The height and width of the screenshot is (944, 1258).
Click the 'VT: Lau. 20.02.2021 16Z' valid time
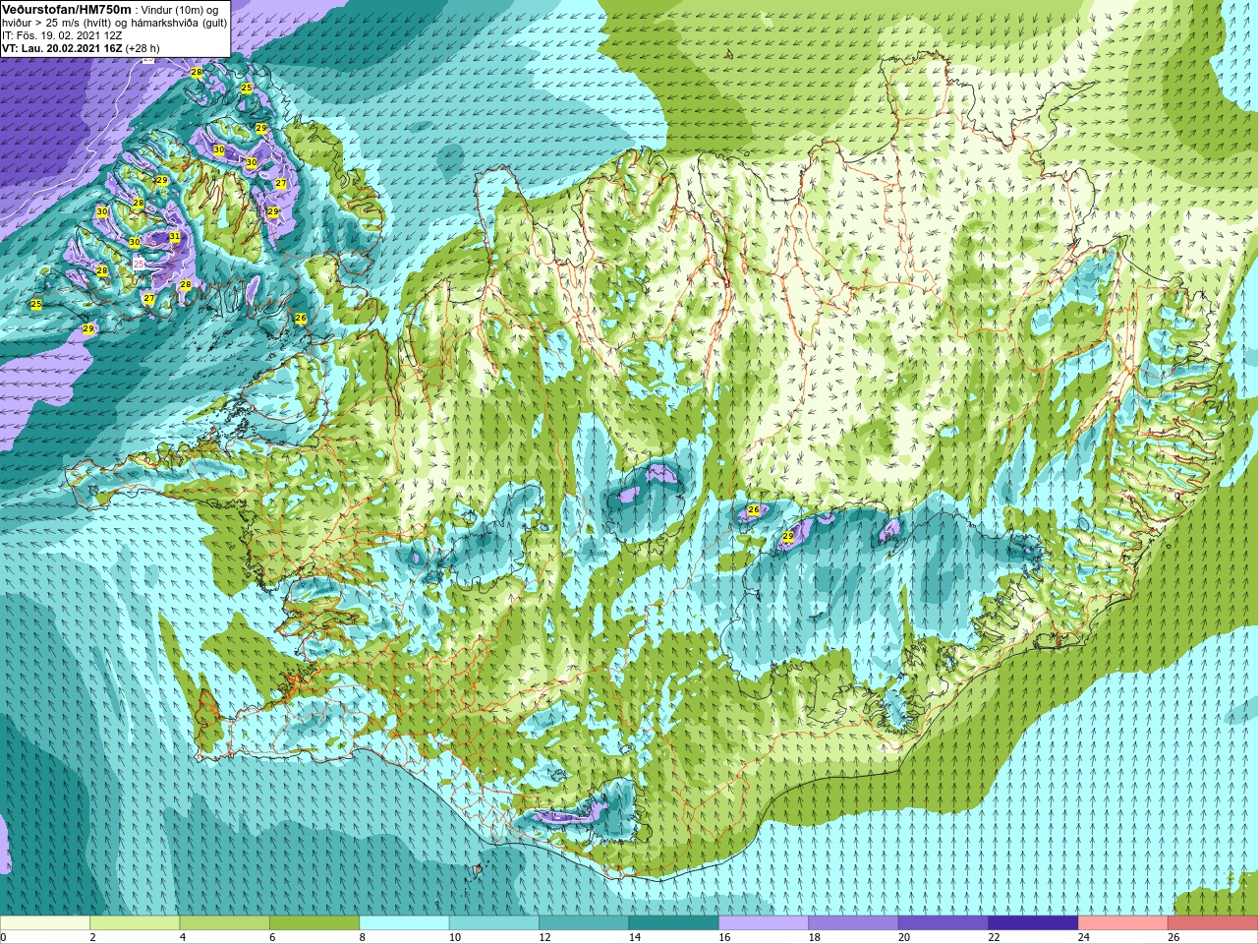click(x=62, y=48)
